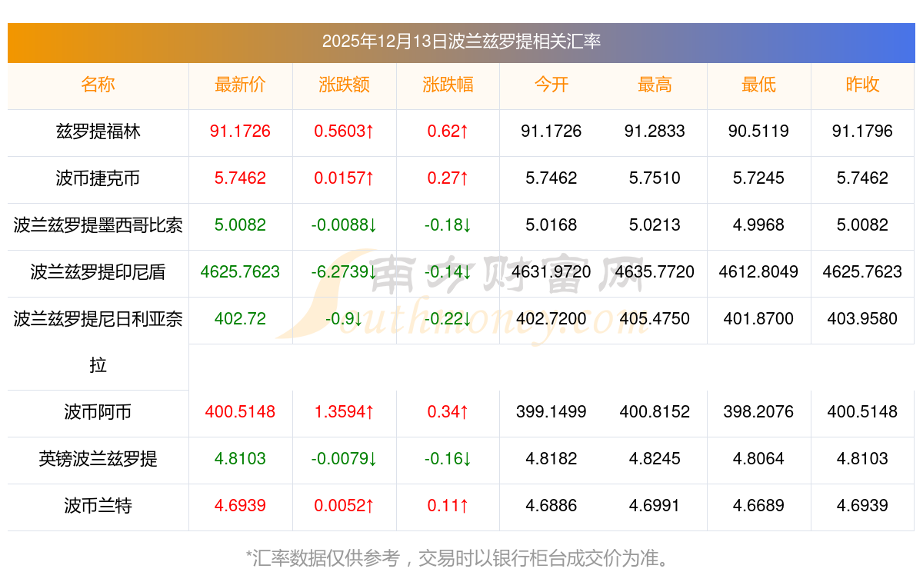Select the 昨收 column header

pos(862,85)
